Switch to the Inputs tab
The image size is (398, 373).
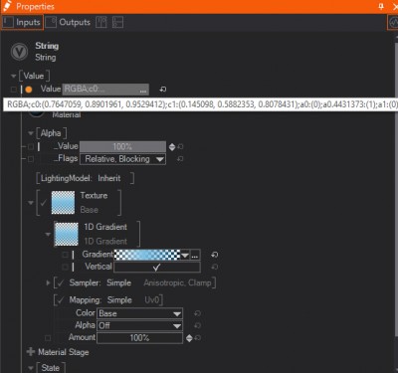pyautogui.click(x=22, y=22)
